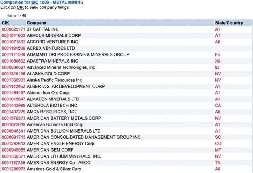The width and height of the screenshot is (253, 173).
Task: Click state code X0 for ADASTRA MINERALS INC
Action: tap(218, 61)
